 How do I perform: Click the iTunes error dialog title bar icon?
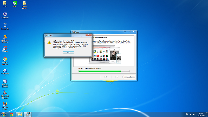click(x=46, y=35)
